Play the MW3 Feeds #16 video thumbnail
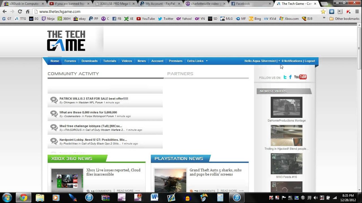Screen dimensions: 362x203 286,164
